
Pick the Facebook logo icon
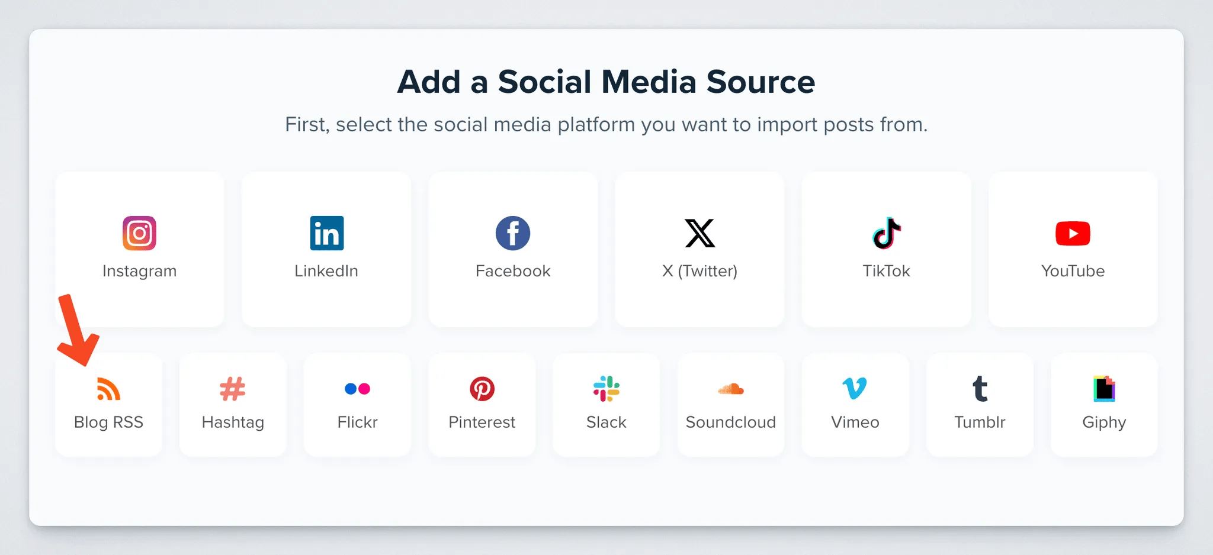click(x=513, y=233)
